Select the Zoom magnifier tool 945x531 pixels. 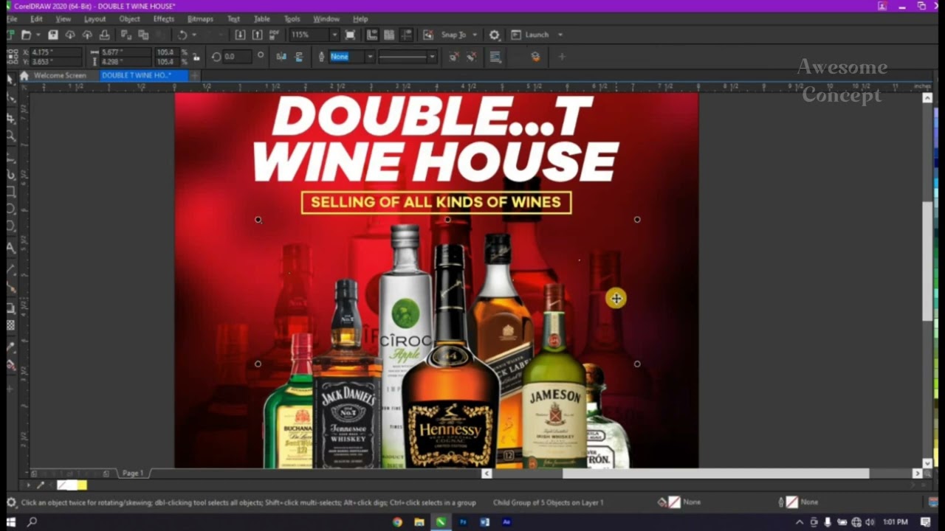pos(10,136)
